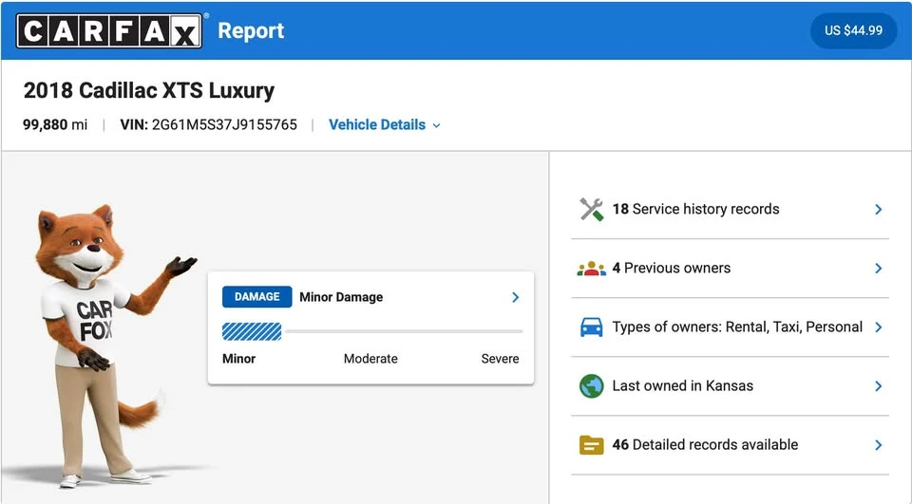Screen dimensions: 912x504
Task: Click the previous owners people icon
Action: pyautogui.click(x=592, y=269)
